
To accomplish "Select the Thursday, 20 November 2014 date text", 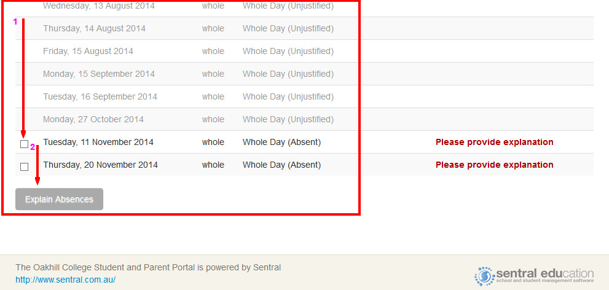I will [101, 165].
